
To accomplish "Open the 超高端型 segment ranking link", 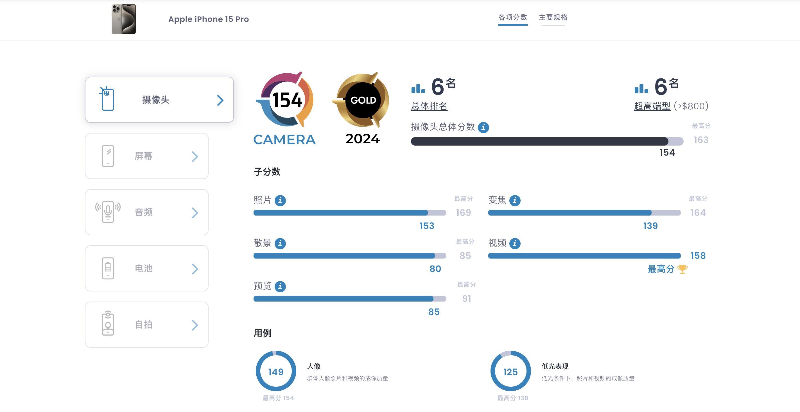I will coord(652,106).
